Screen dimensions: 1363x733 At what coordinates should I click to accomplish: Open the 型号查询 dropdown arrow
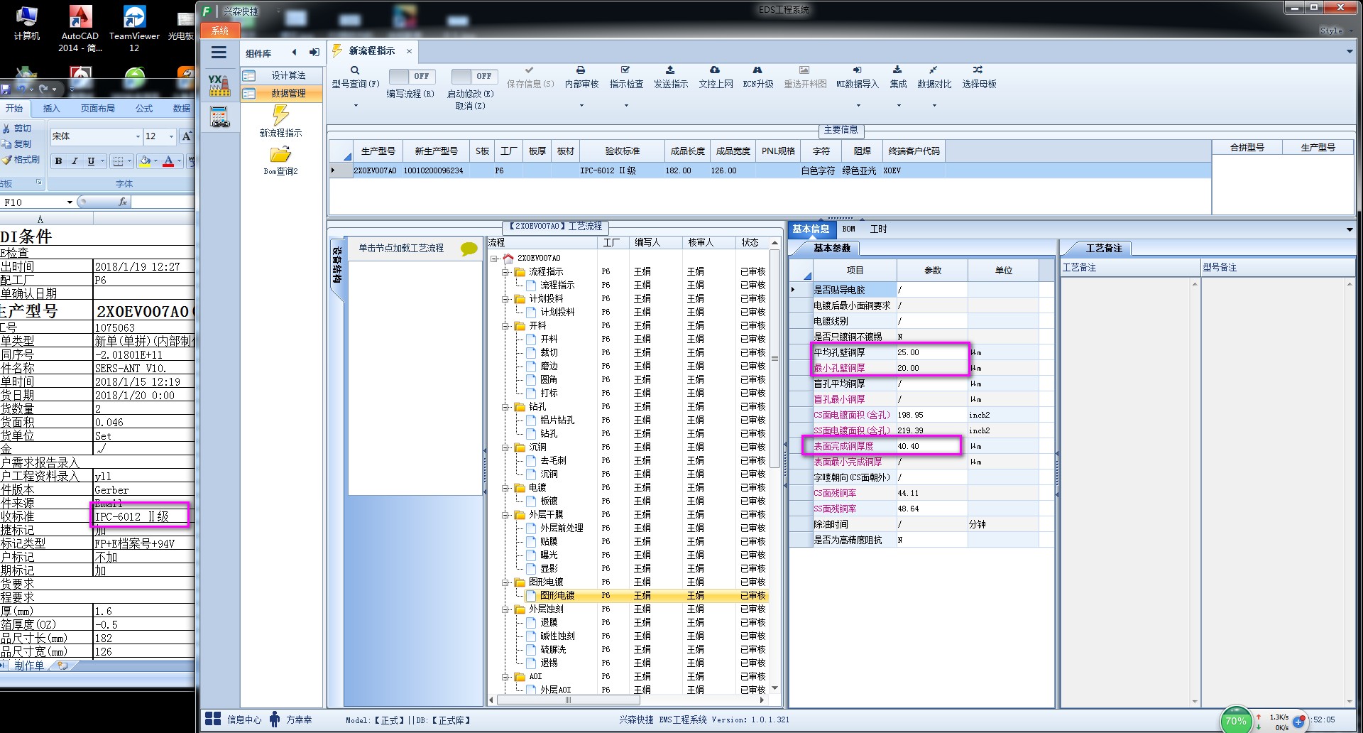[356, 106]
